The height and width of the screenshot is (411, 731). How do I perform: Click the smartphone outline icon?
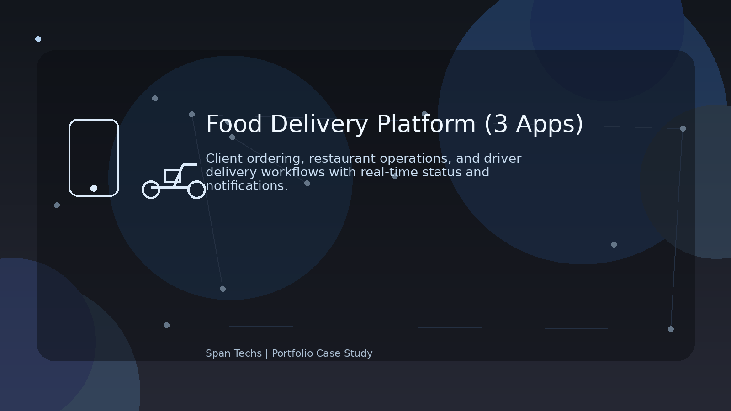pos(94,158)
